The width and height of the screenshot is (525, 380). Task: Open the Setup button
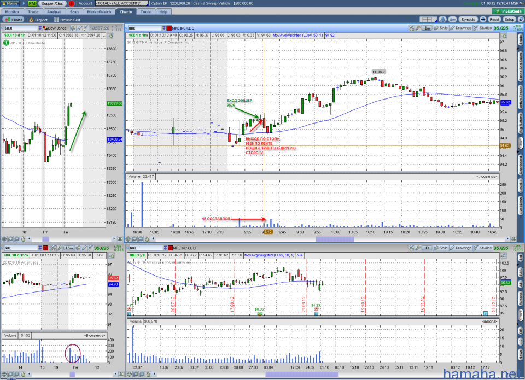tap(509, 20)
